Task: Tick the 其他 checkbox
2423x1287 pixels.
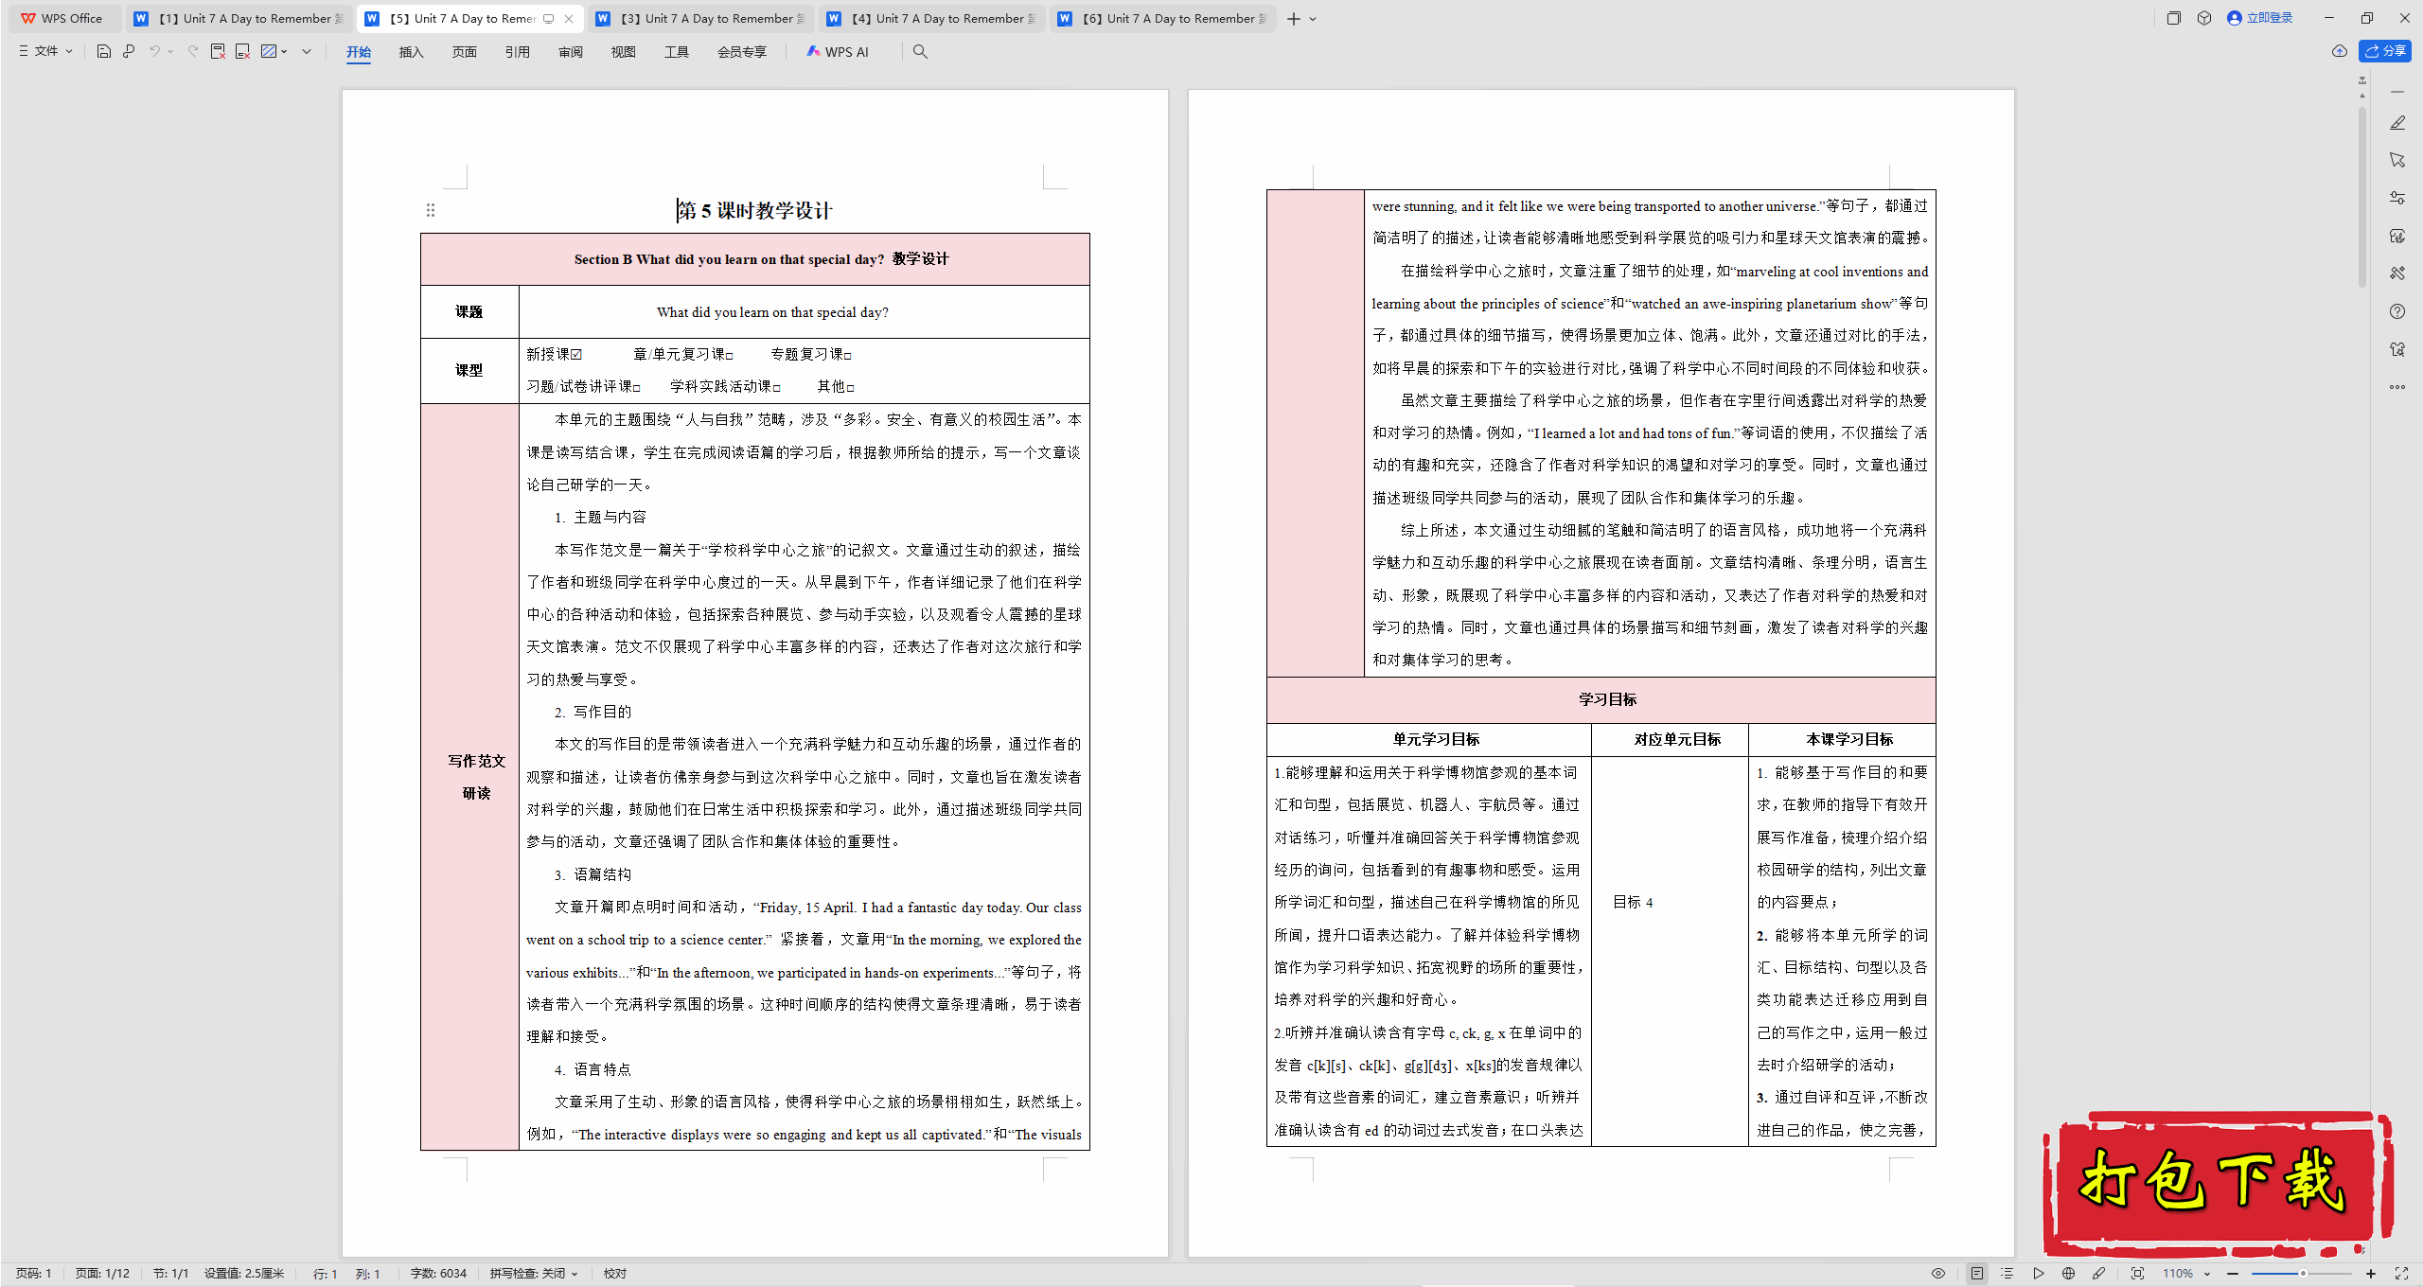Action: point(851,388)
